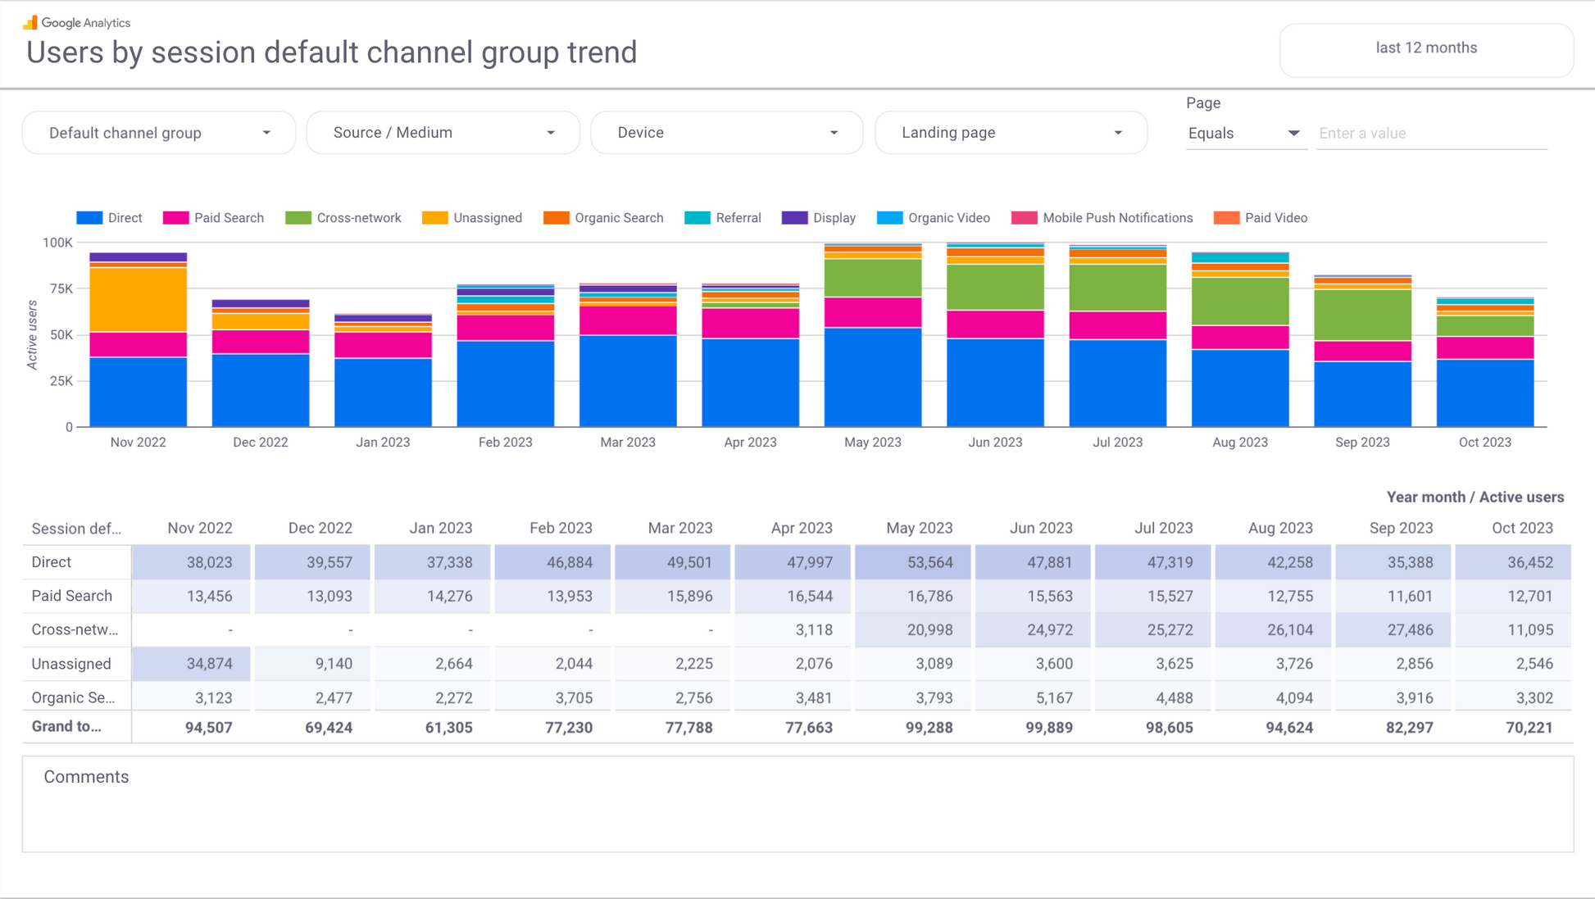Click the Paid Search legend swatch
This screenshot has height=899, width=1595.
coord(175,218)
